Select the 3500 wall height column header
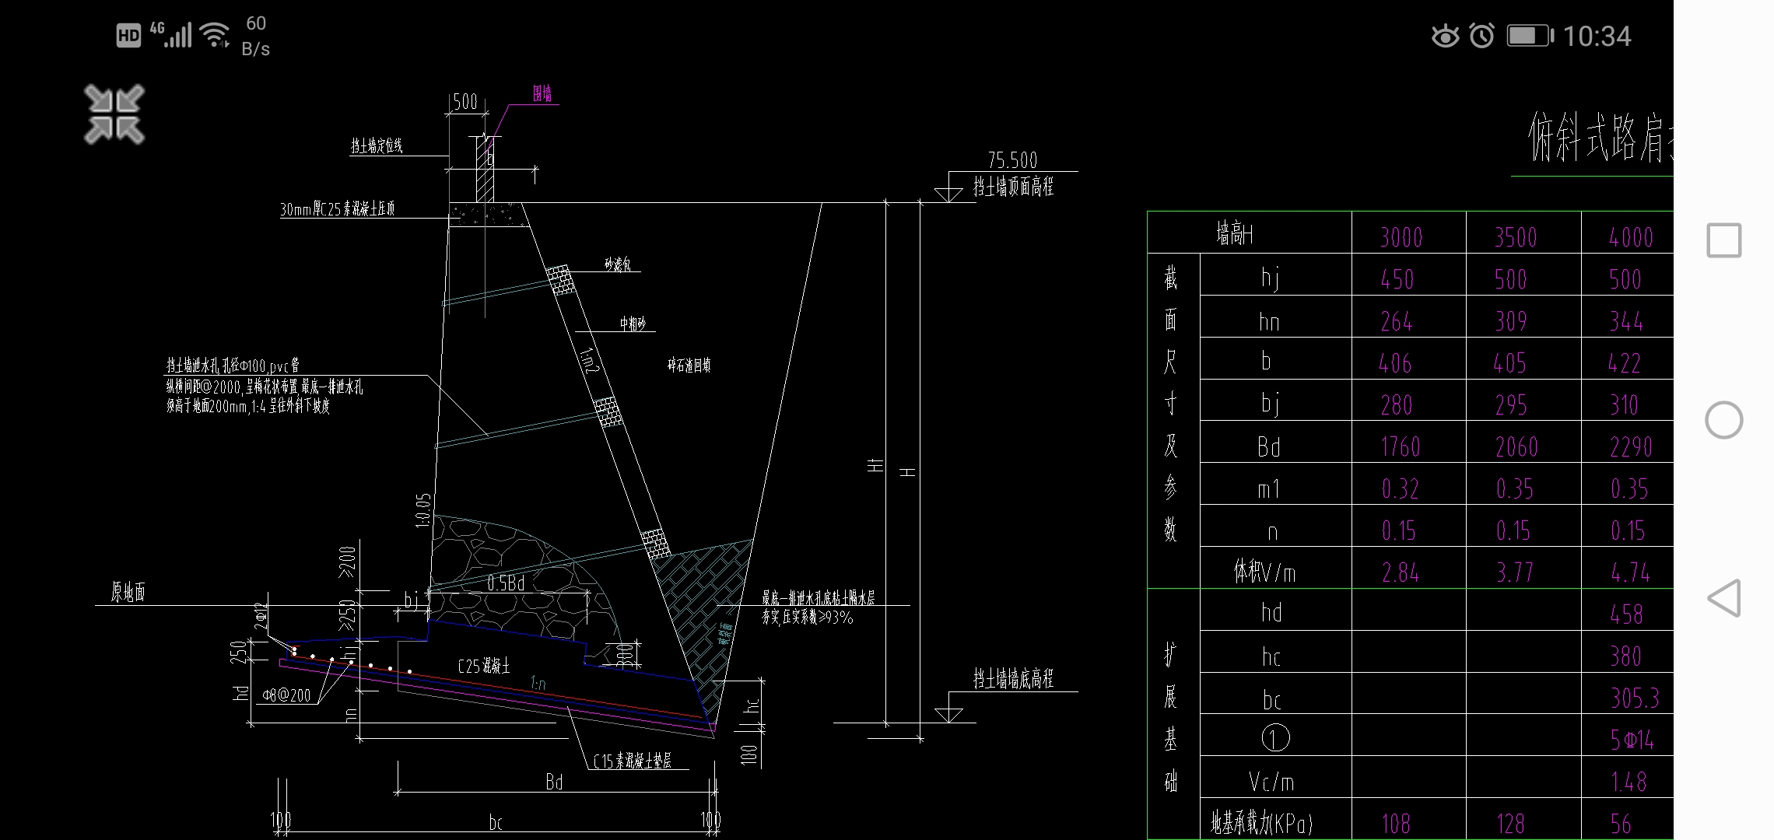This screenshot has height=840, width=1774. 1523,232
